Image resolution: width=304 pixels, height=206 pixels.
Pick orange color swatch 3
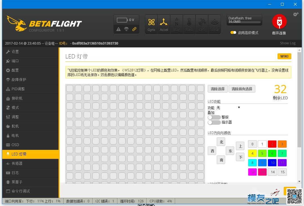coord(282,144)
